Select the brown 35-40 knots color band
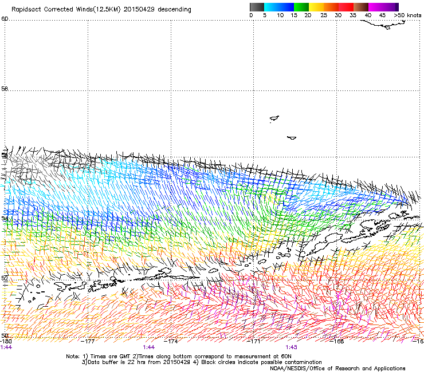This screenshot has width=424, height=372. 361,7
